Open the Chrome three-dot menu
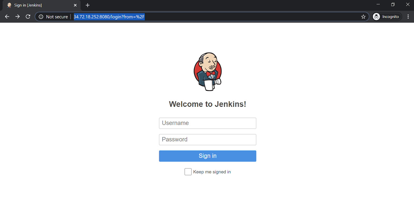The height and width of the screenshot is (219, 414). pyautogui.click(x=408, y=17)
